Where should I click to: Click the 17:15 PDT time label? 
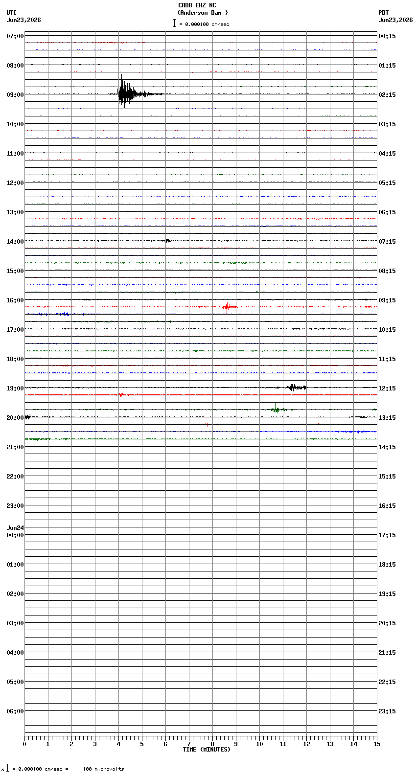pos(387,535)
